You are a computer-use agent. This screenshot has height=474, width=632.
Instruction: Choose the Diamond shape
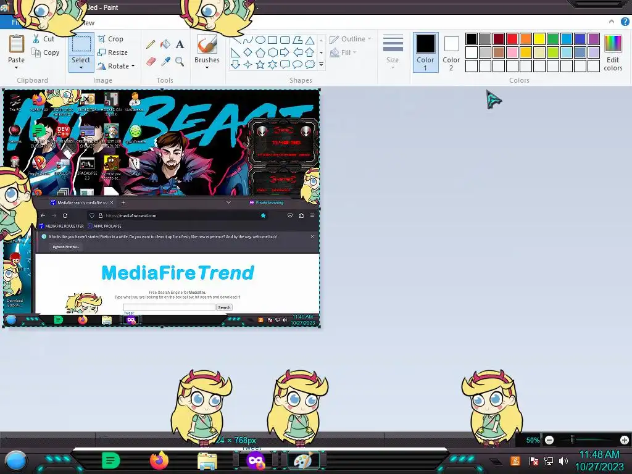point(248,52)
